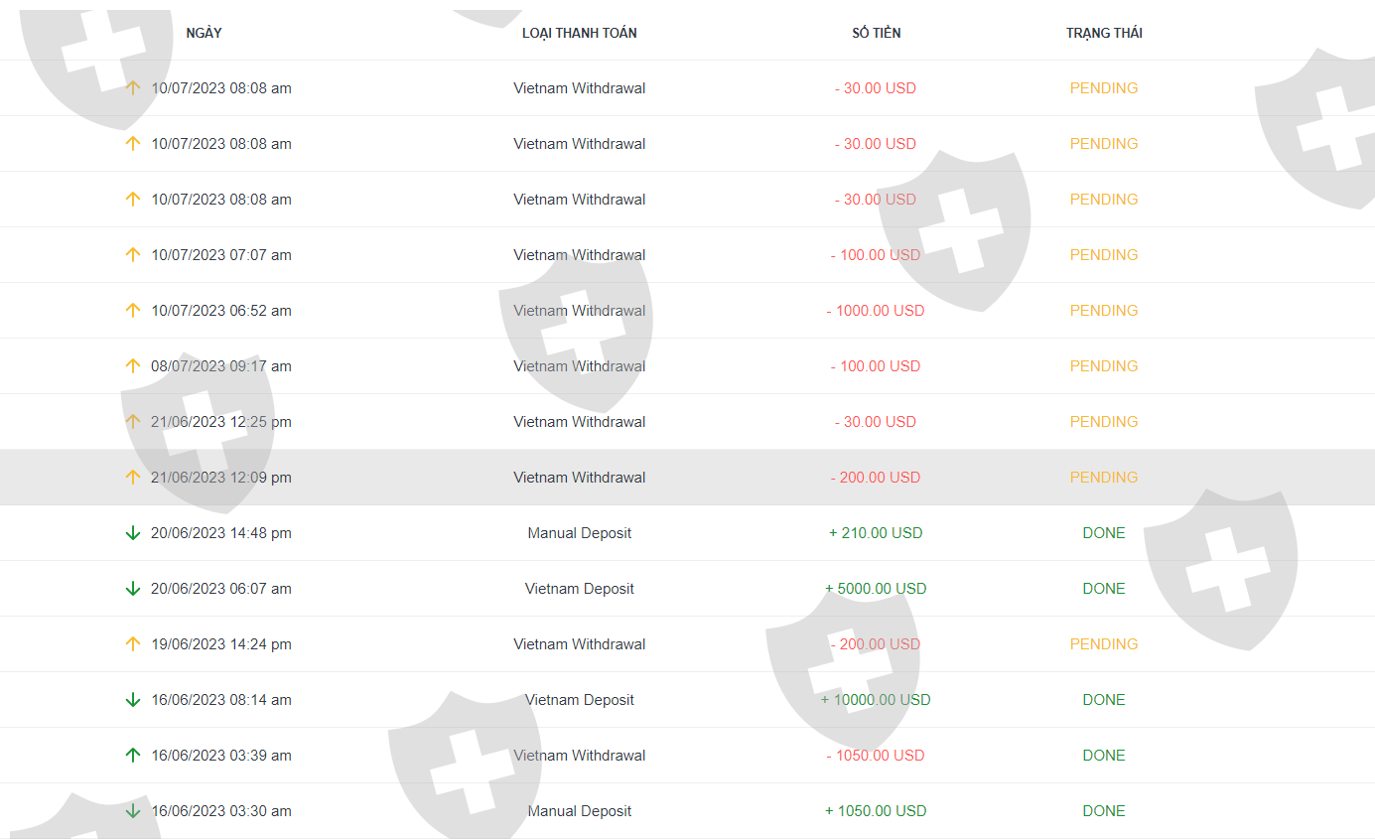Viewport: 1375px width, 839px height.
Task: Click the + 10000.00 USD amount
Action: tap(876, 700)
